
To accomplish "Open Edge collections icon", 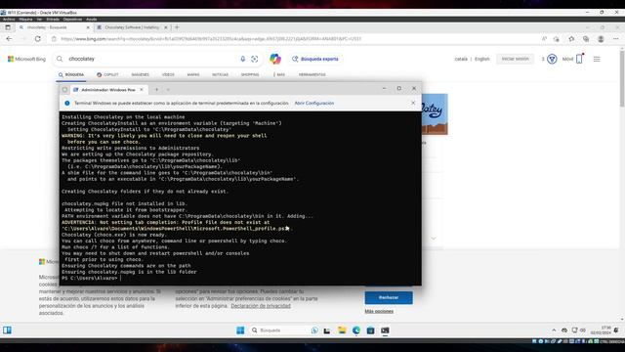I will [586, 39].
